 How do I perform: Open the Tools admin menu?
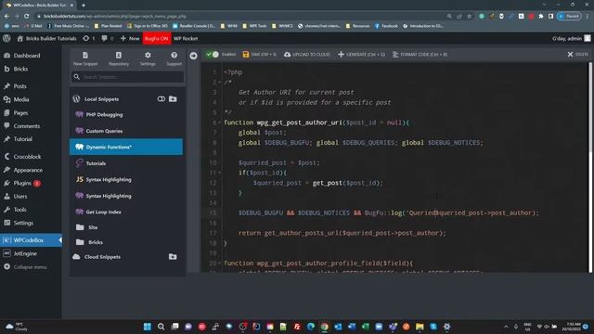click(31, 210)
